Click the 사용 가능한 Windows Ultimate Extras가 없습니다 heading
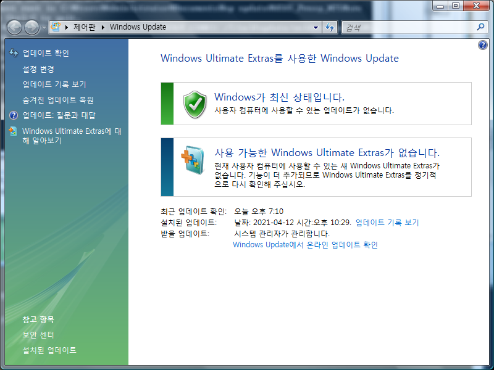Image resolution: width=494 pixels, height=370 pixels. click(x=327, y=152)
